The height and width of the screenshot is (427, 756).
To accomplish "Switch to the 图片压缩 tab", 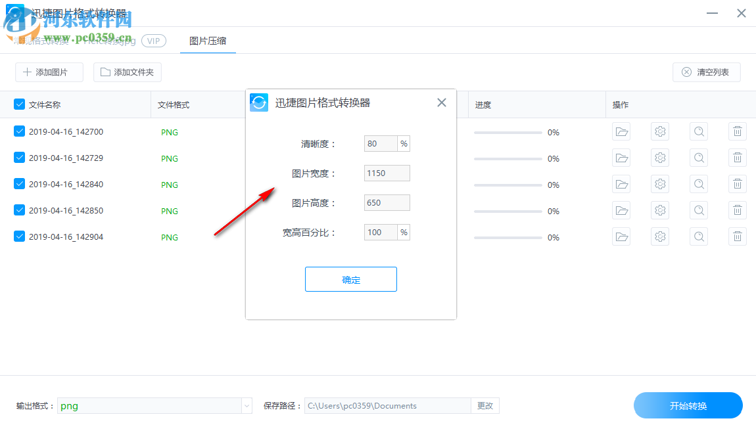I will coord(208,41).
